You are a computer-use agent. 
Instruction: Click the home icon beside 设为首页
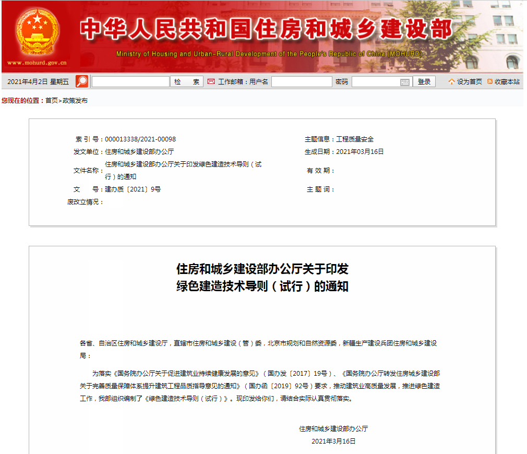[451, 81]
